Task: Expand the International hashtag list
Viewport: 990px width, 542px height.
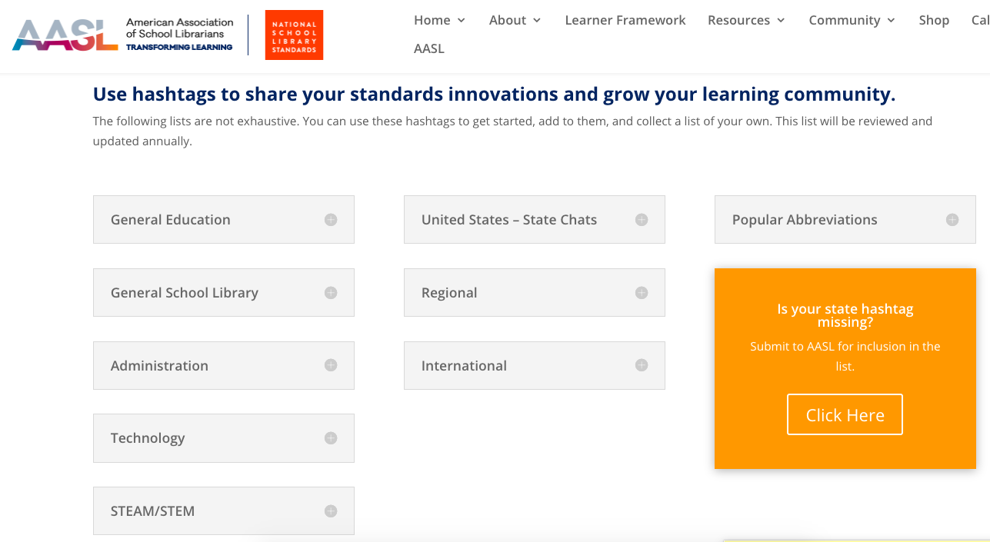Action: click(x=642, y=365)
